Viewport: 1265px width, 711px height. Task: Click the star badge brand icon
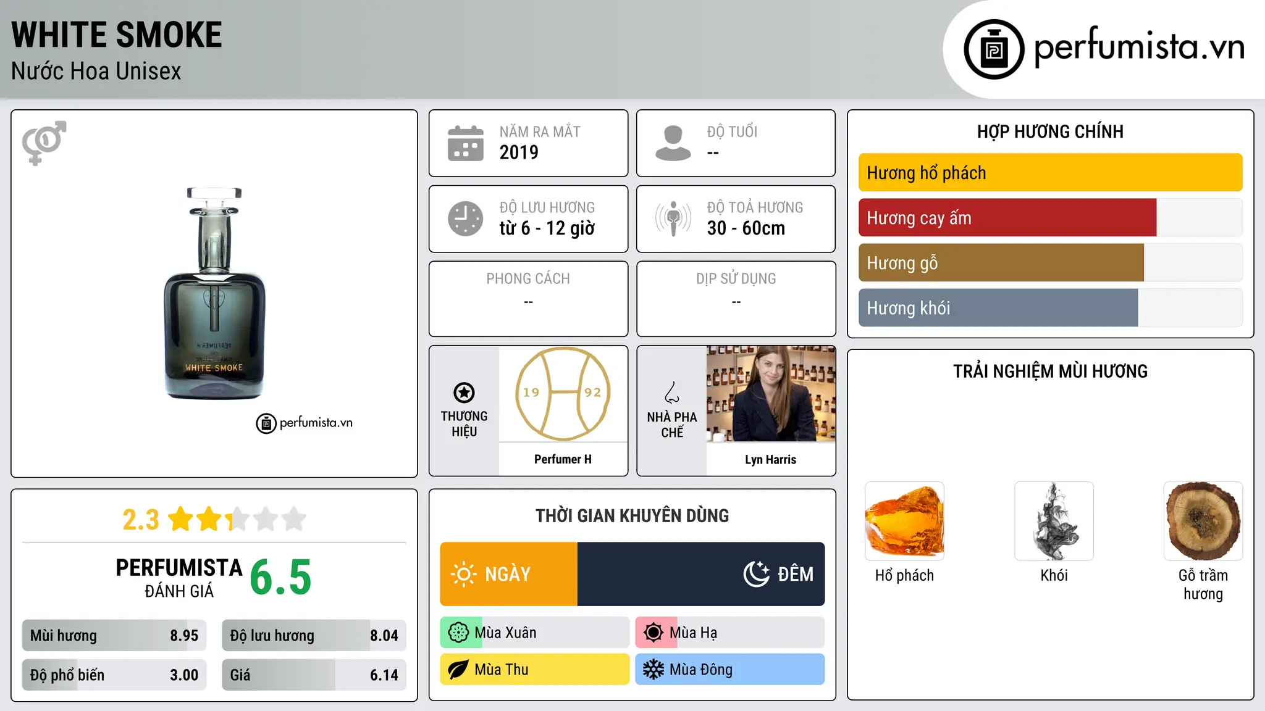tap(464, 392)
